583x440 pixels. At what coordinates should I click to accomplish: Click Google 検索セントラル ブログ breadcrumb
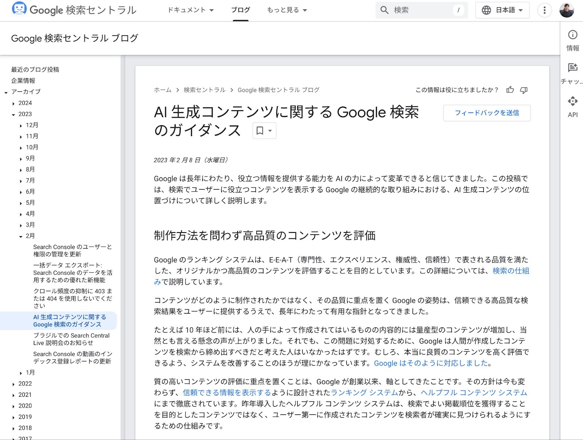(x=278, y=90)
